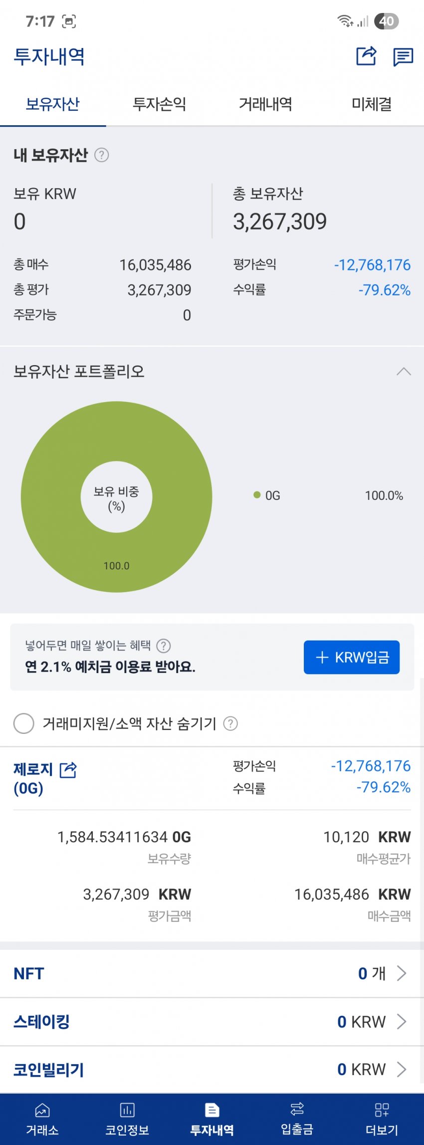
Task: Tap the share icon in header
Action: coord(366,56)
